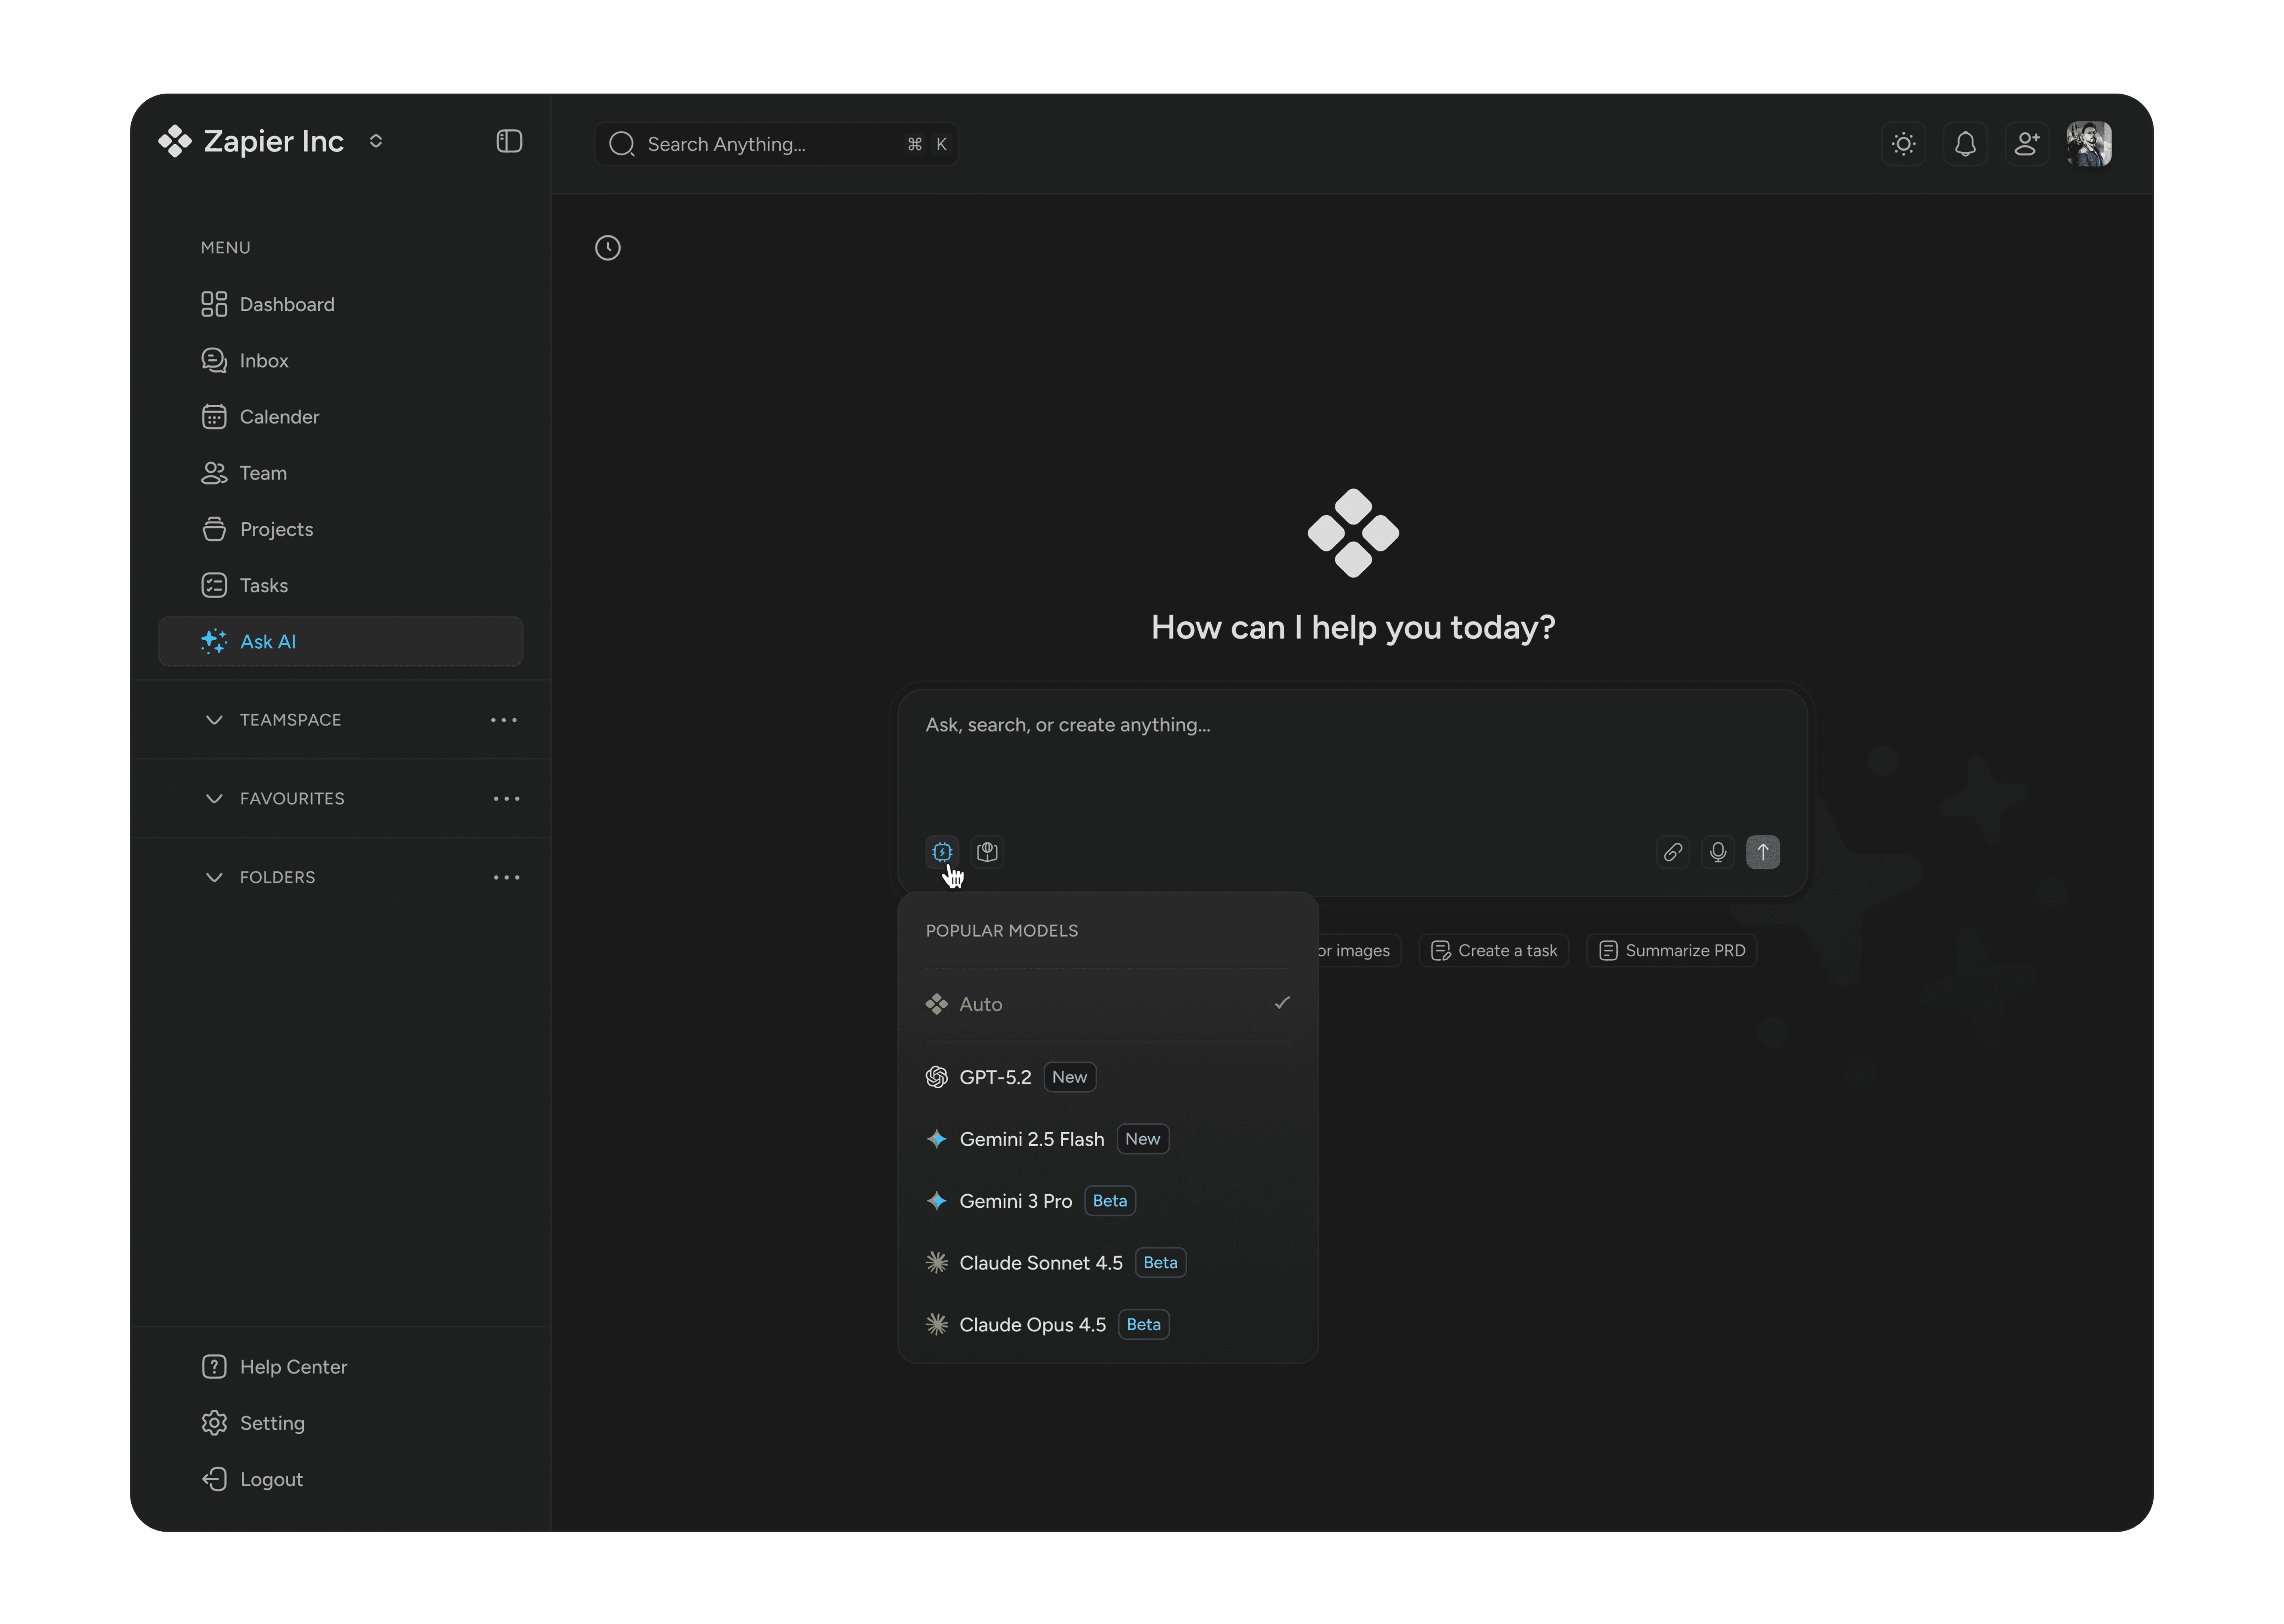Select Gemini 3 Pro from list

coord(1015,1201)
